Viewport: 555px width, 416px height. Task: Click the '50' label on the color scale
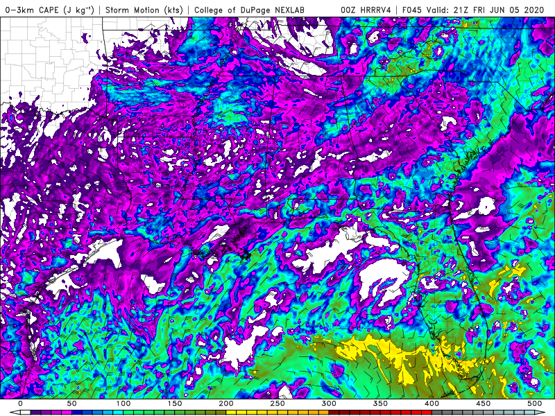pos(72,404)
